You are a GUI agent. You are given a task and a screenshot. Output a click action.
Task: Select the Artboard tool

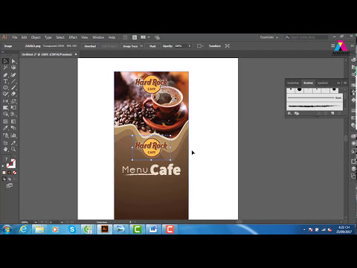[5, 143]
